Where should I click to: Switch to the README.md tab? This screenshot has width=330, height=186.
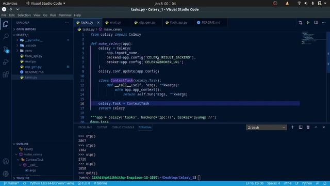(211, 23)
